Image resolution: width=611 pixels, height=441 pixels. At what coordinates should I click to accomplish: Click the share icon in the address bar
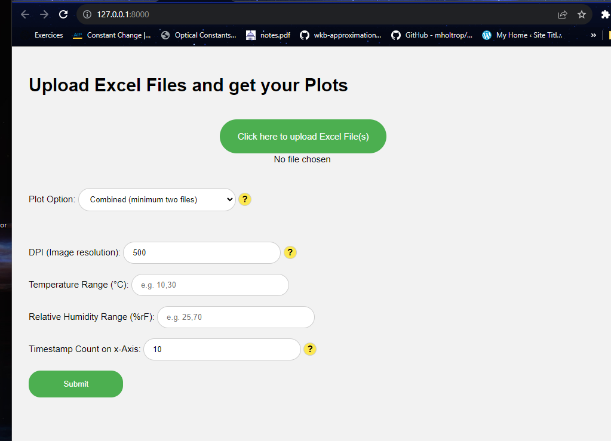point(562,14)
